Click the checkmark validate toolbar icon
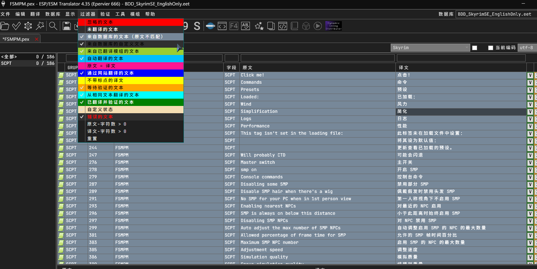Screen dimensions: 537x269 (16, 26)
